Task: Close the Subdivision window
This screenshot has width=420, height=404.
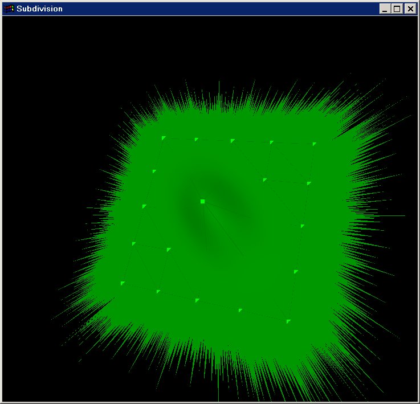Action: coord(409,9)
